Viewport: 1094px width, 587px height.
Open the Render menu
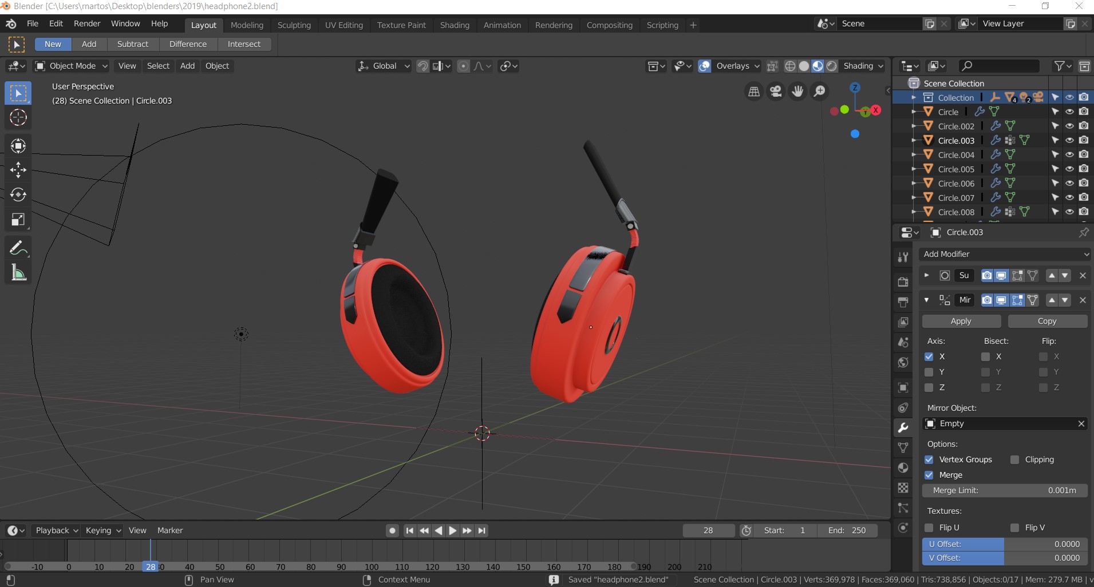87,23
